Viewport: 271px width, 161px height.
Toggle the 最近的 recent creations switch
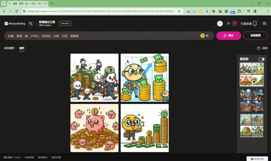click(x=261, y=59)
